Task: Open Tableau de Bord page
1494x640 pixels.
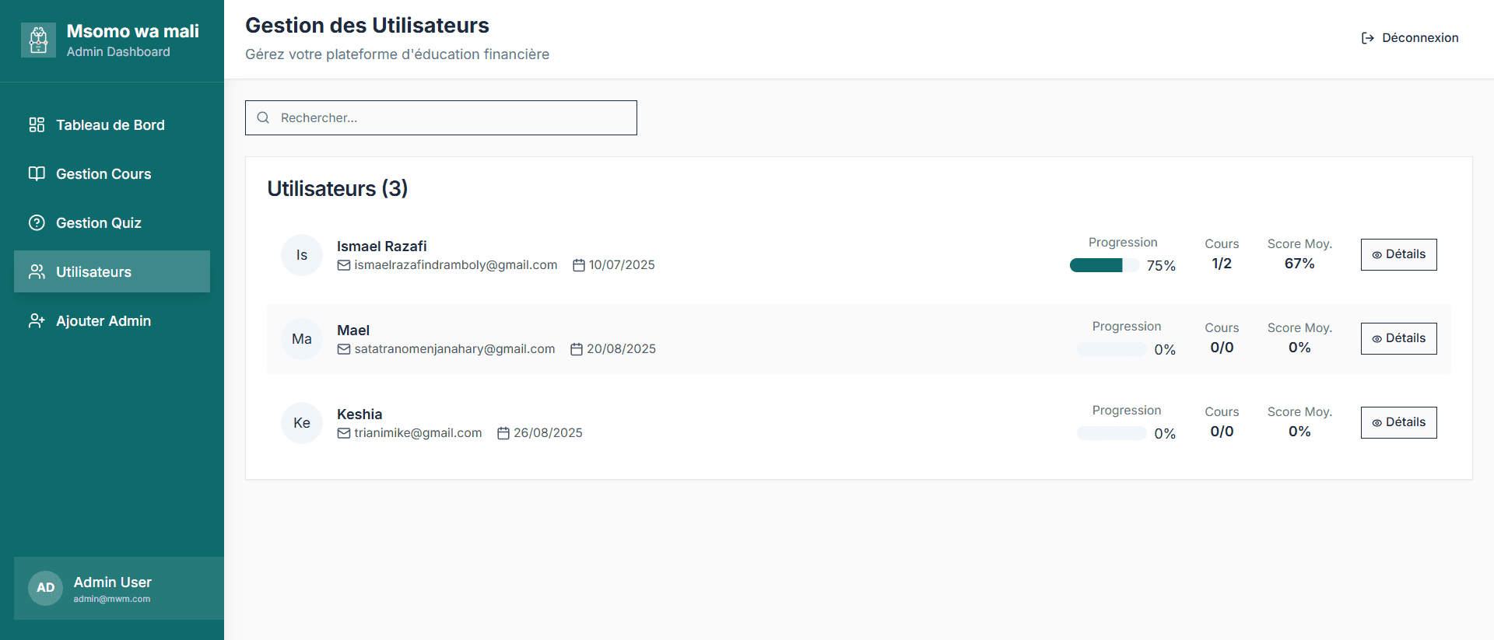Action: pyautogui.click(x=111, y=125)
